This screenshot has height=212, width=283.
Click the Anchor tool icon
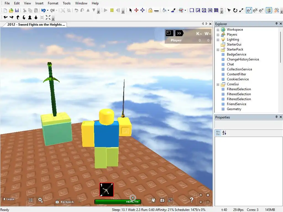(156, 11)
